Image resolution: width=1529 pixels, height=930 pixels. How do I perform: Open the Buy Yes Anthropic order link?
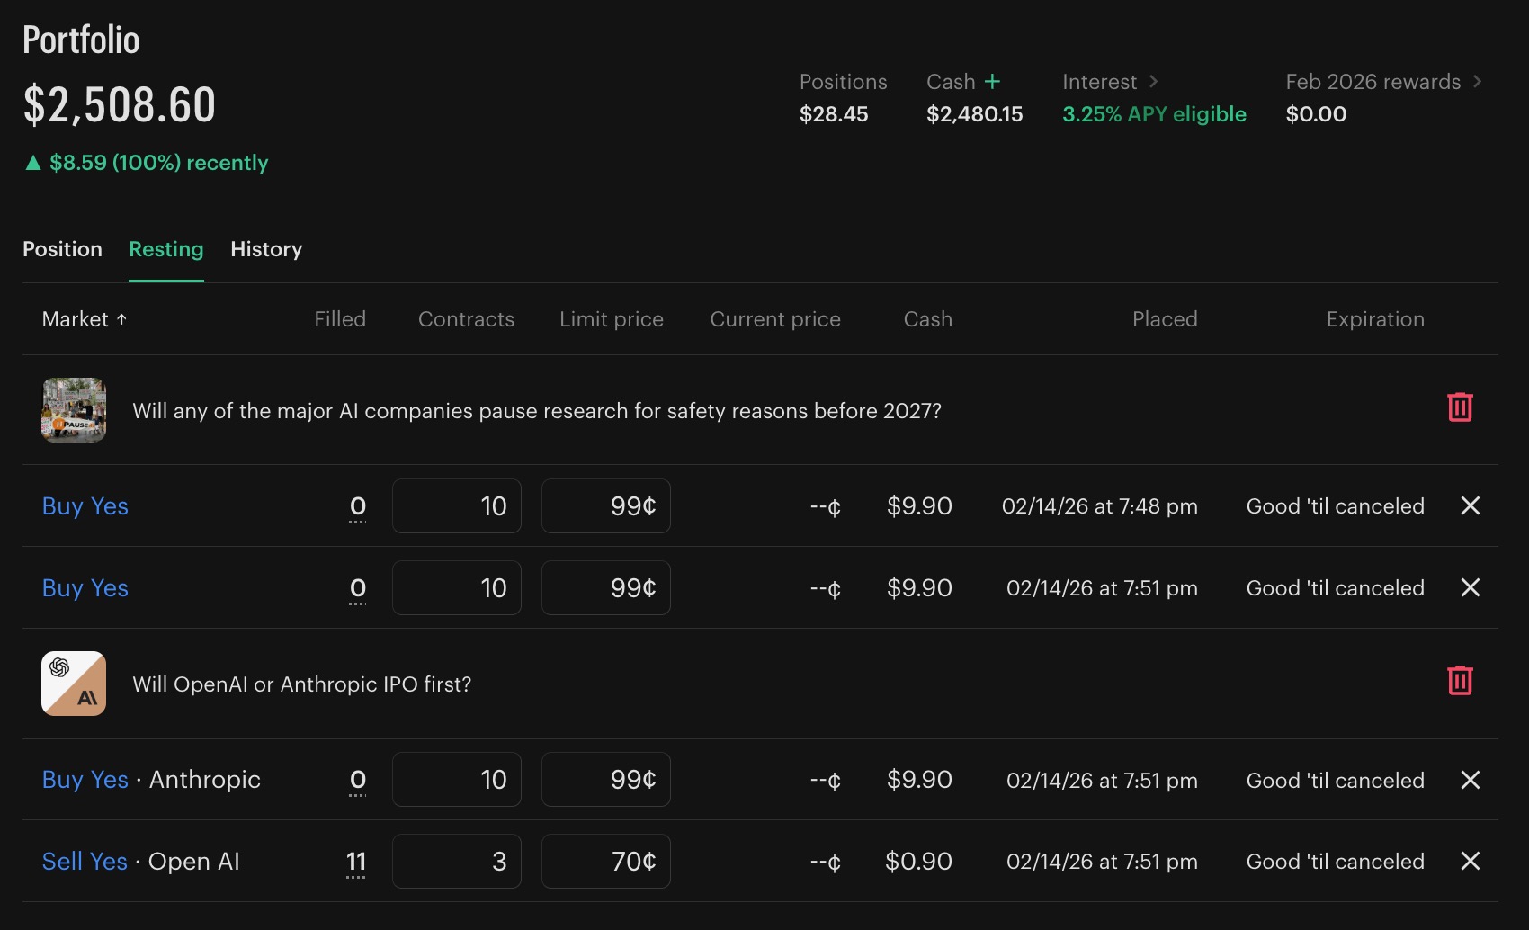pos(85,780)
